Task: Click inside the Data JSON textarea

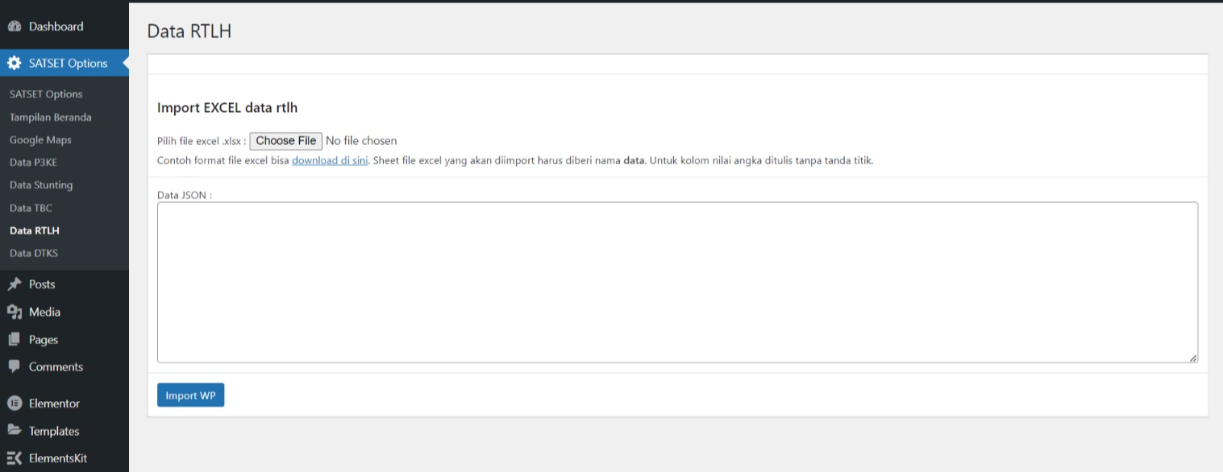Action: 677,282
